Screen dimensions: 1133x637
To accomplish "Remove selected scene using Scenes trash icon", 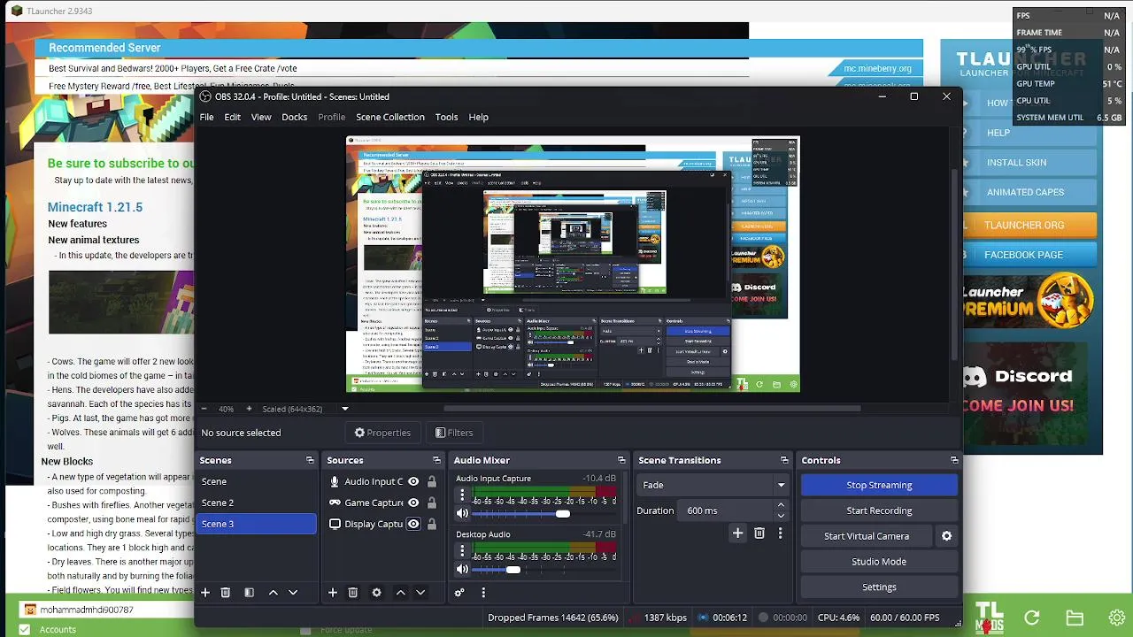I will pos(225,593).
